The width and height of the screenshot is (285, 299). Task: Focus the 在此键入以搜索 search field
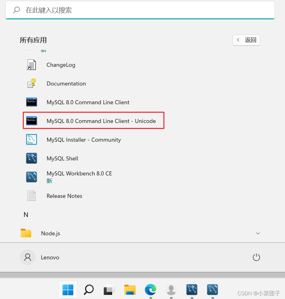tap(140, 10)
